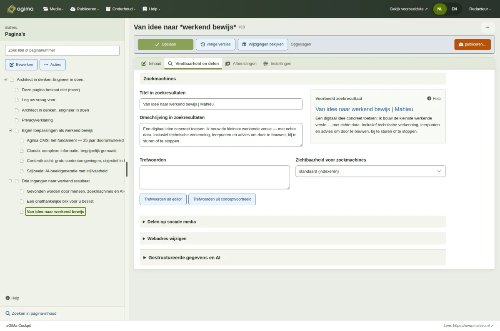500x331 pixels.
Task: Click the orange publiceren button
Action: [472, 44]
